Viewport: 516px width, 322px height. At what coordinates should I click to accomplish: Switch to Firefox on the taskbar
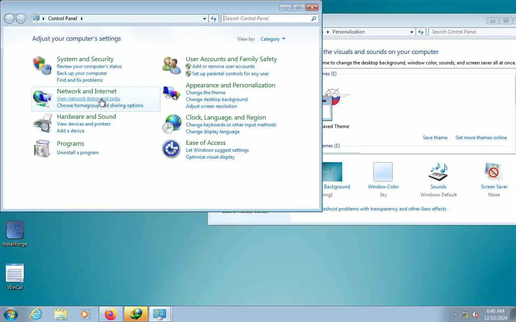[110, 314]
